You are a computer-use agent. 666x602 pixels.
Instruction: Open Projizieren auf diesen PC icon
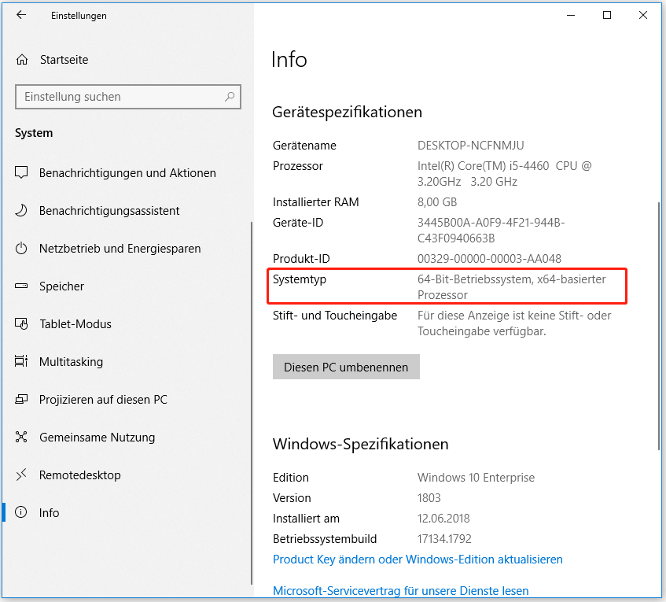pos(22,399)
